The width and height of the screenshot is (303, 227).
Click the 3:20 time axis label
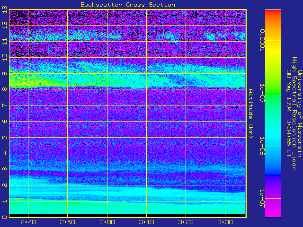click(186, 222)
